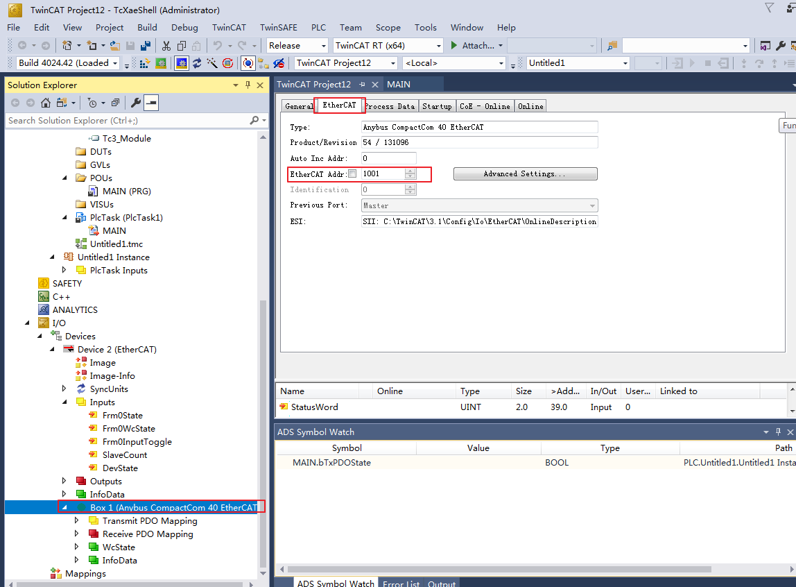Expand the Transmit PDO Mapping node
This screenshot has height=587, width=796.
[x=77, y=520]
